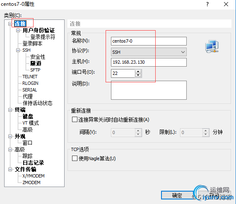Select 终端 category

[20, 110]
